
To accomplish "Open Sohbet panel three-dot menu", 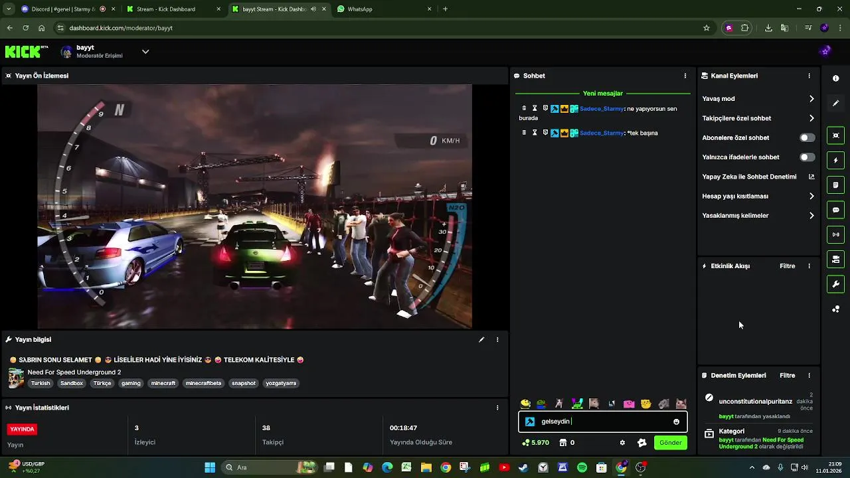I will [685, 76].
